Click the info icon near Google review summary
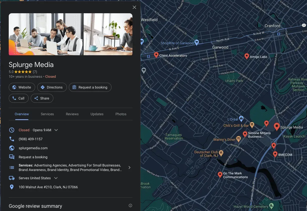 [130, 205]
